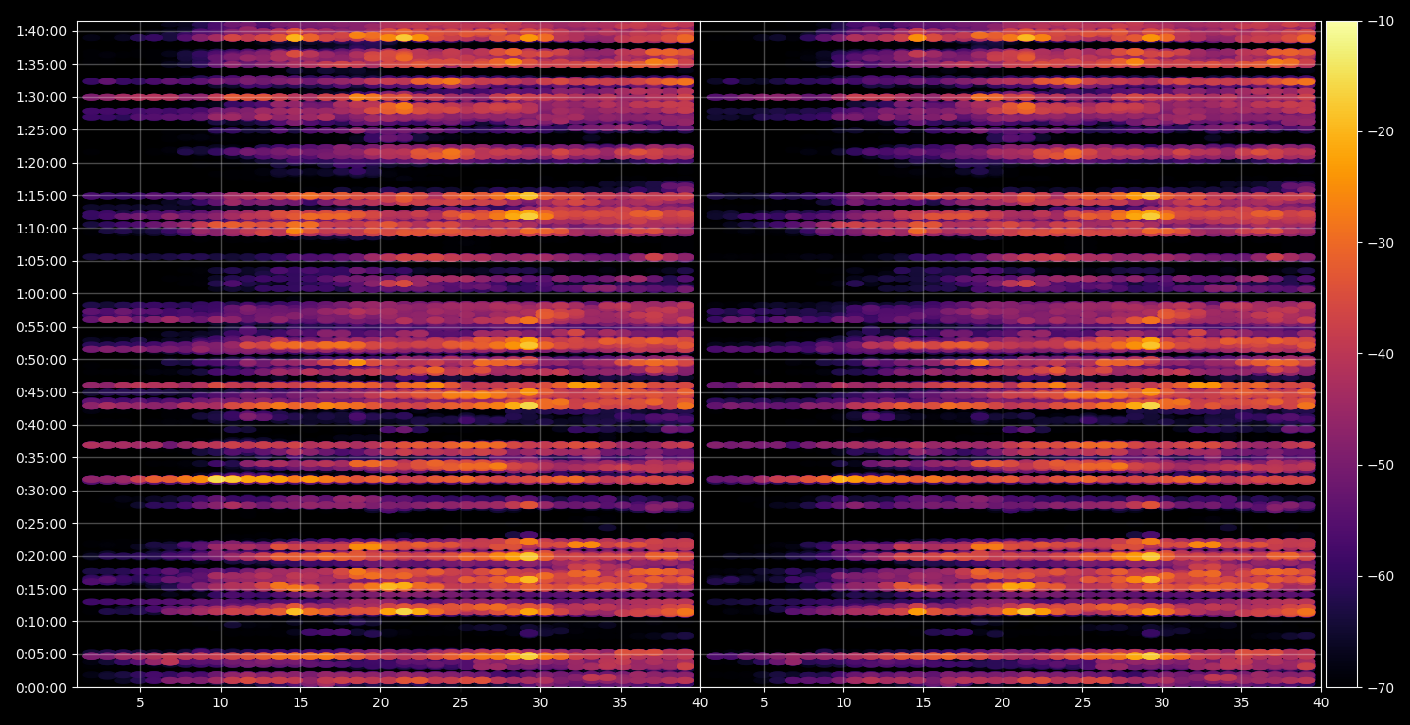This screenshot has height=725, width=1410.
Task: Click the 0:35:00 time axis label
Action: pyautogui.click(x=41, y=458)
